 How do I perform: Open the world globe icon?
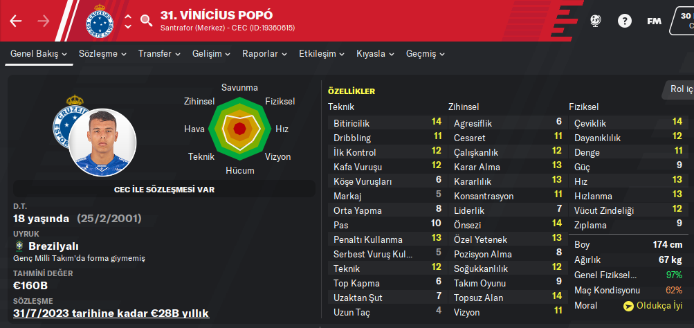[595, 21]
